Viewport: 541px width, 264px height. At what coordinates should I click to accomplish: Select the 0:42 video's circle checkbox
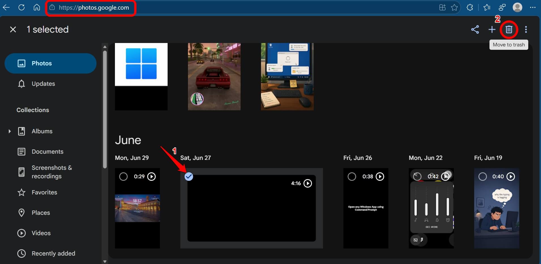coord(417,177)
